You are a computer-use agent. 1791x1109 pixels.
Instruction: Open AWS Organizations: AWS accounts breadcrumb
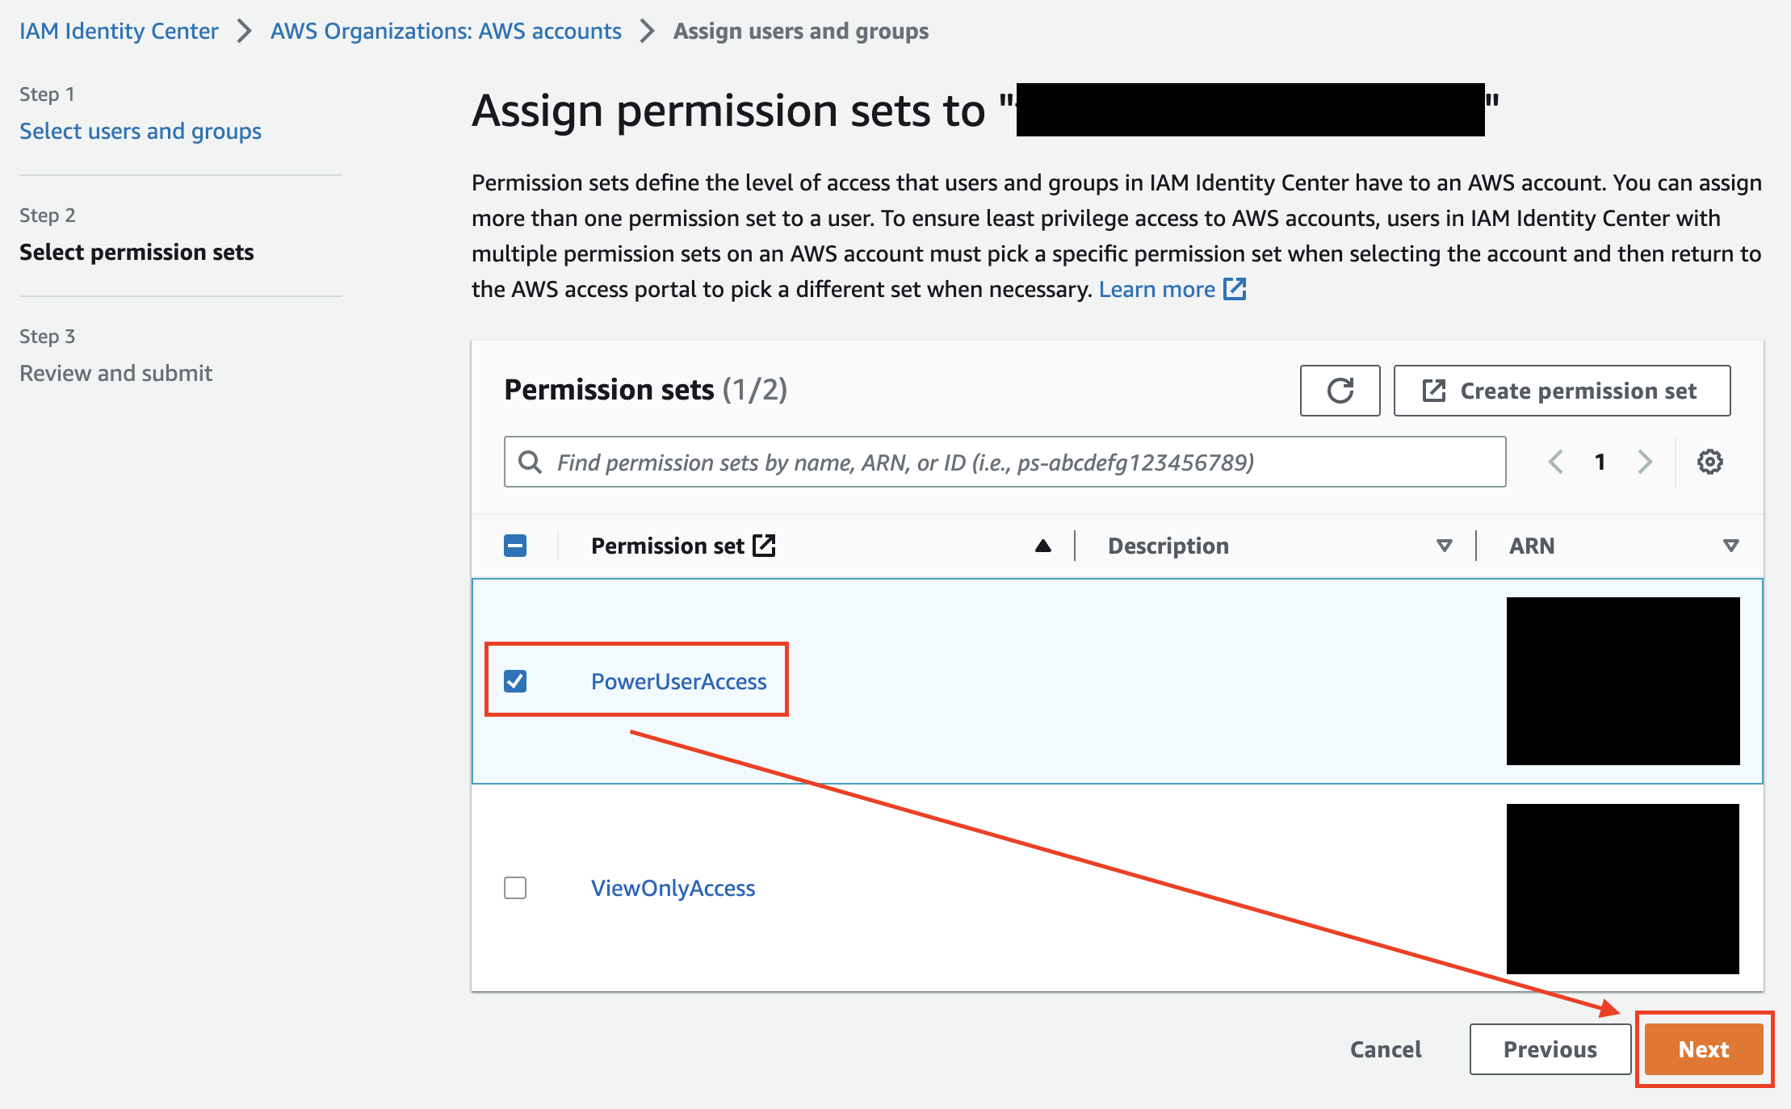coord(446,31)
